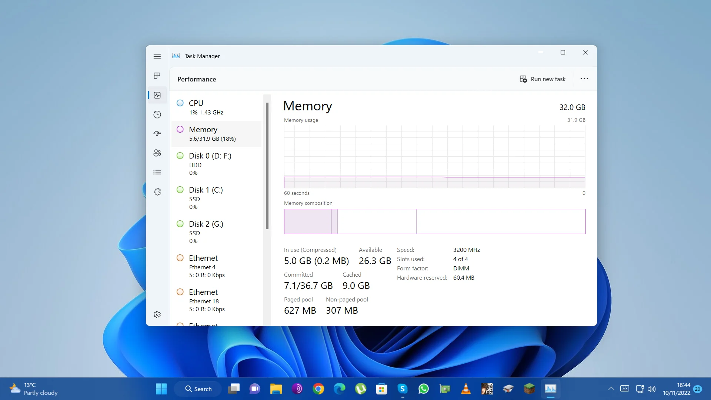Viewport: 711px width, 400px height.
Task: Open Microsoft Store from the taskbar
Action: coord(381,389)
